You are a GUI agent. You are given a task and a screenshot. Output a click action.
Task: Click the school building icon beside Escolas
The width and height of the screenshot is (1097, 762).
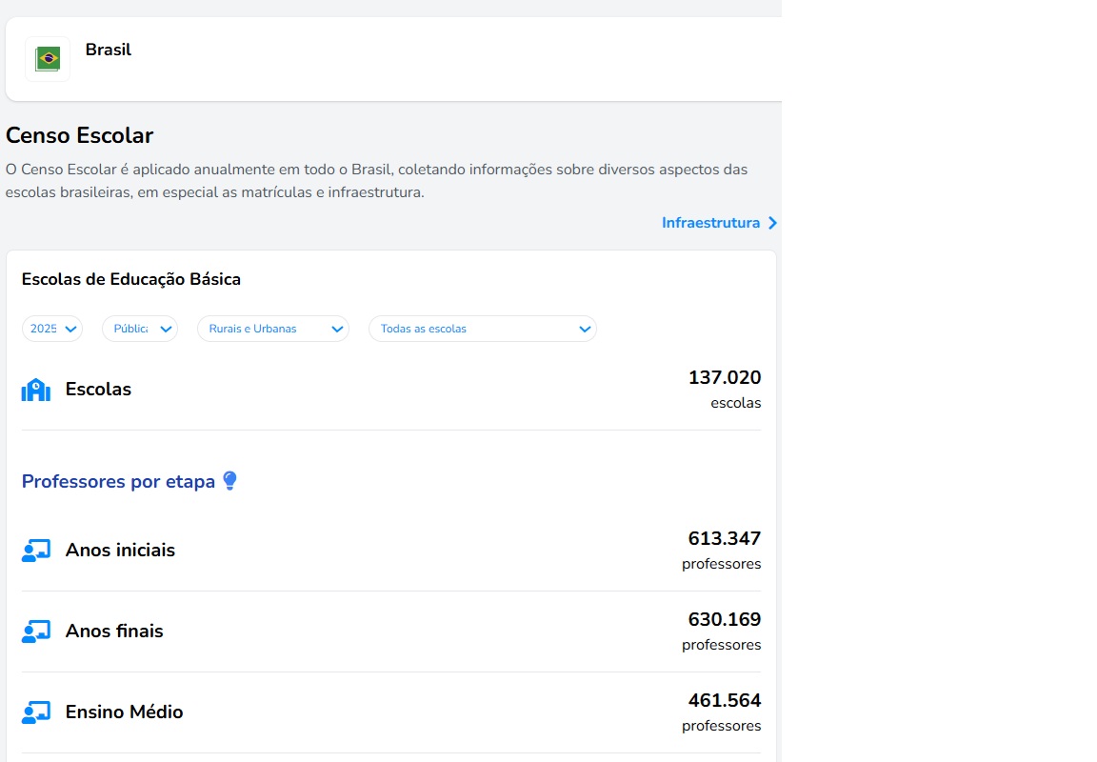(36, 390)
